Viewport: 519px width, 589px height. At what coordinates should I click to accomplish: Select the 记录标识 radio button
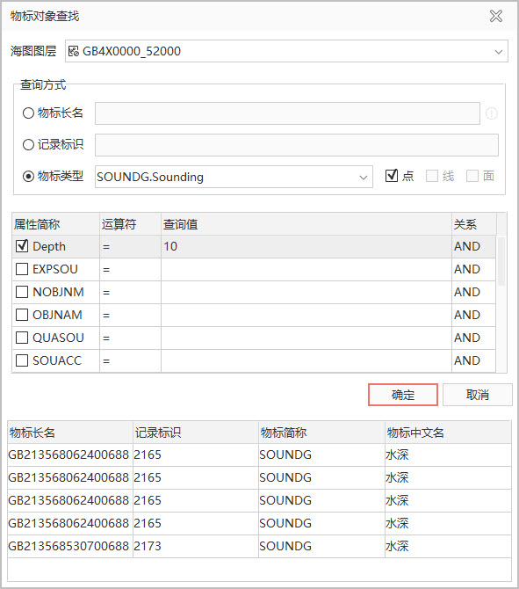pyautogui.click(x=28, y=145)
